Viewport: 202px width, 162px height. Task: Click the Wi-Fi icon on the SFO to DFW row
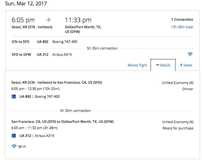tap(190, 54)
